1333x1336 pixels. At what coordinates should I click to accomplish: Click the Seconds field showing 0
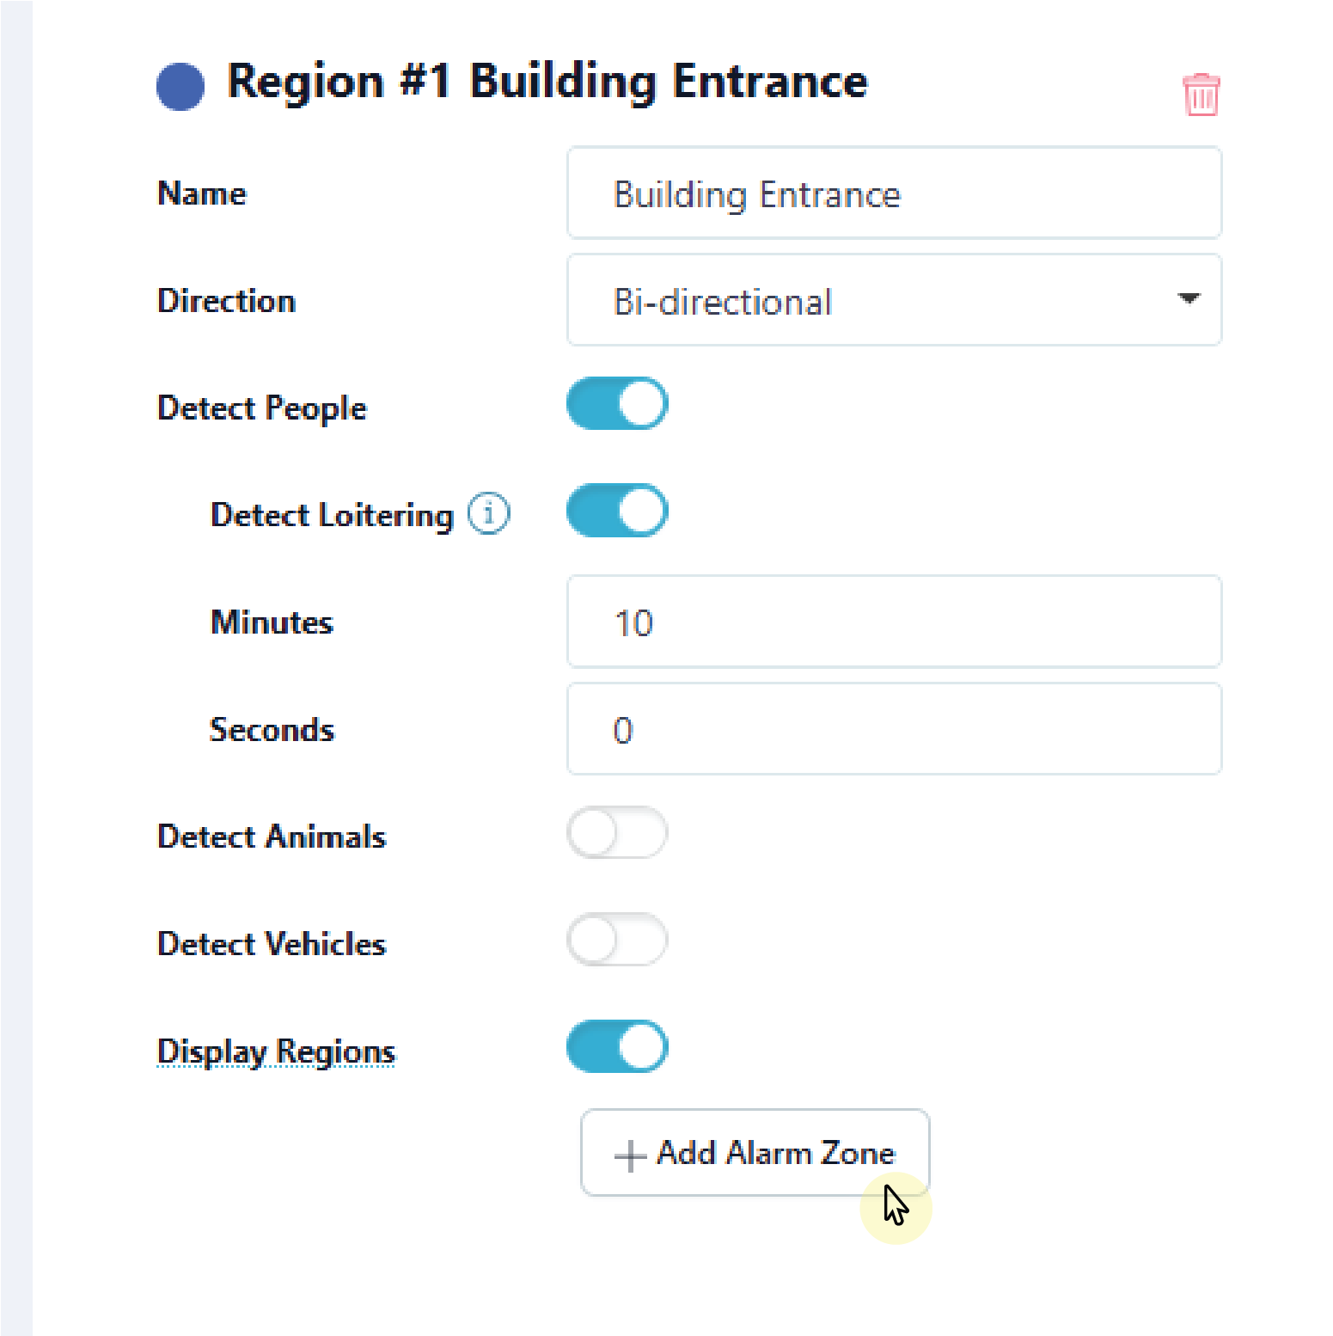[x=894, y=729]
